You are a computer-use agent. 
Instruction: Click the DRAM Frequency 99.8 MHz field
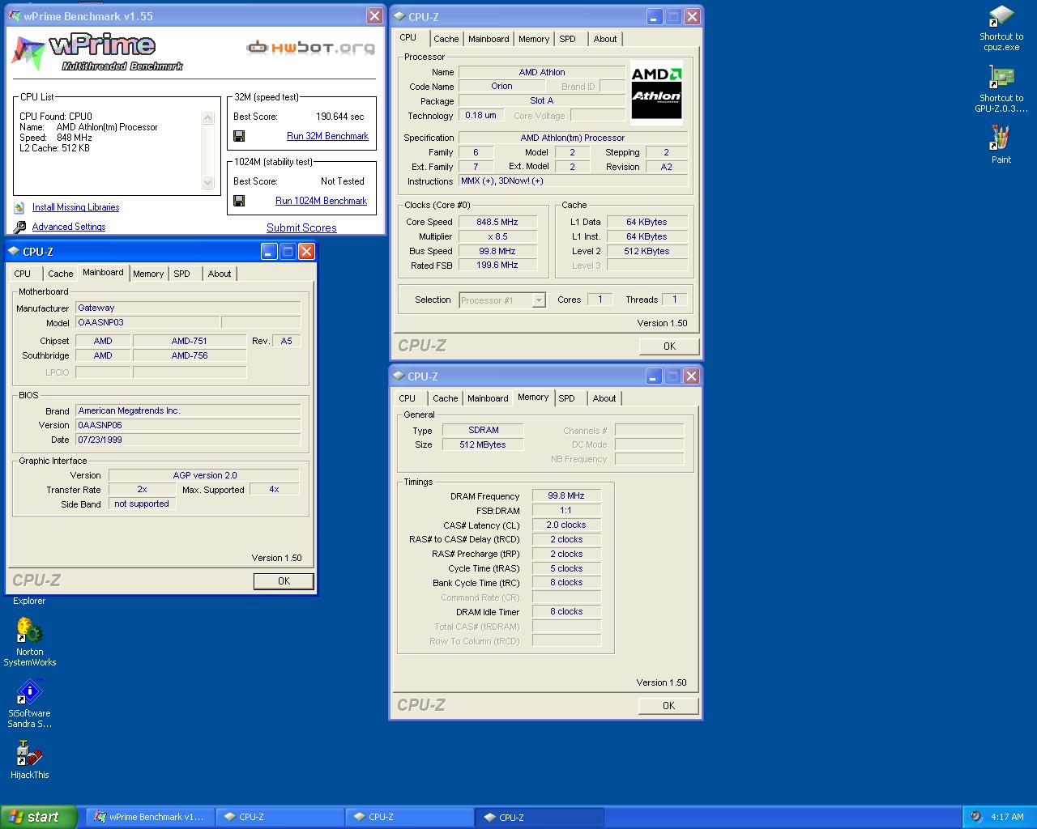click(566, 495)
